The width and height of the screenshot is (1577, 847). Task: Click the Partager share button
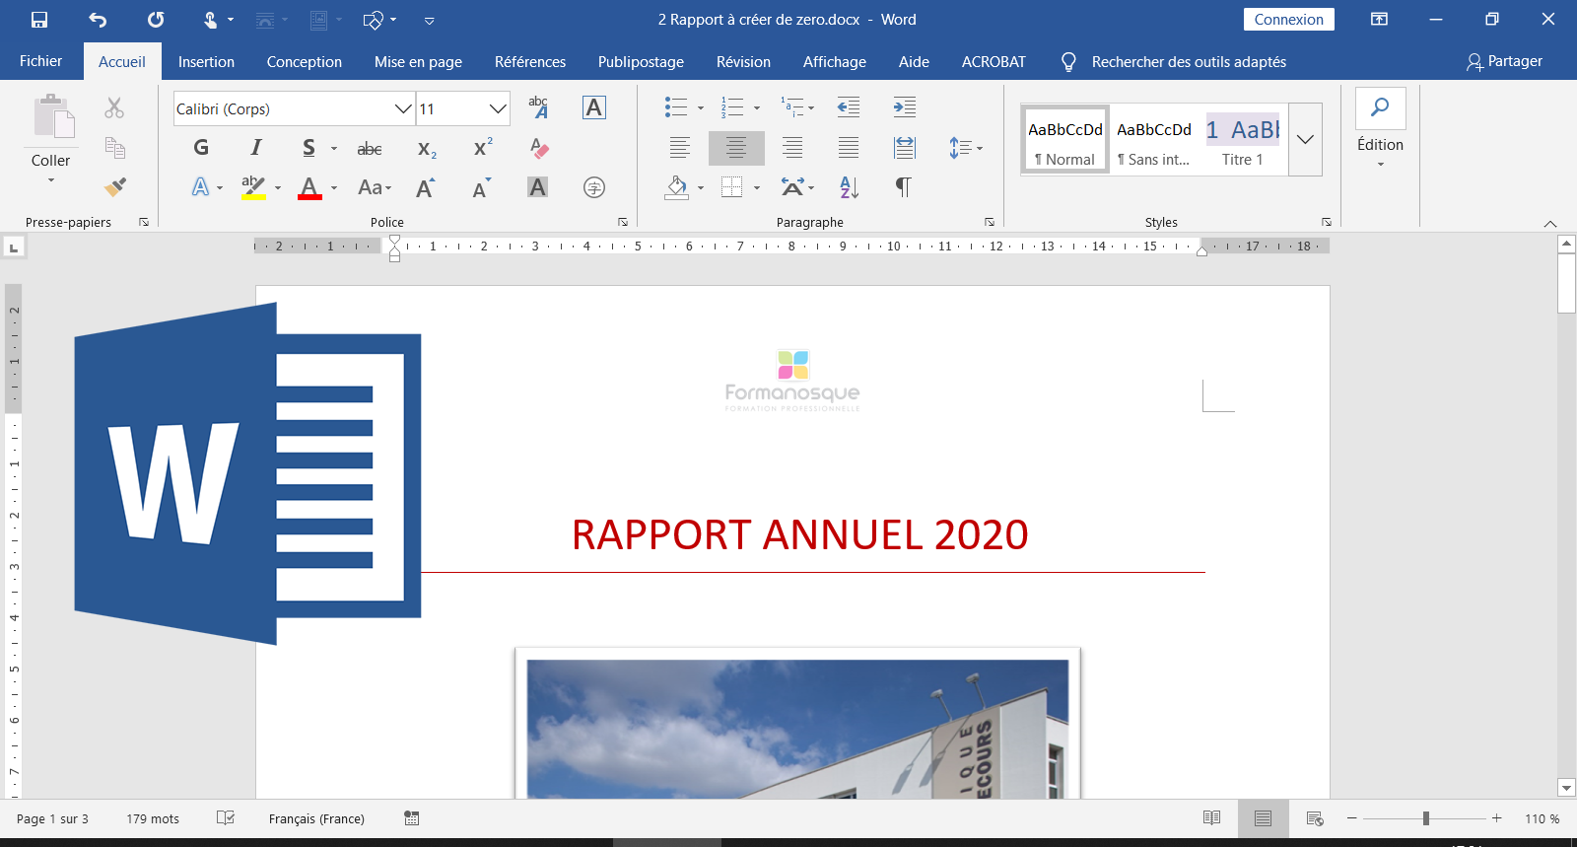[x=1504, y=61]
